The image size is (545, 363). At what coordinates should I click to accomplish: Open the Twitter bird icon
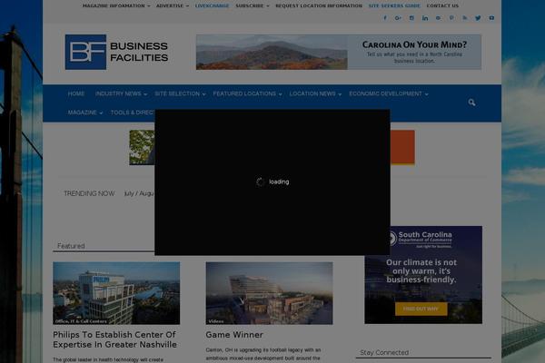478,18
